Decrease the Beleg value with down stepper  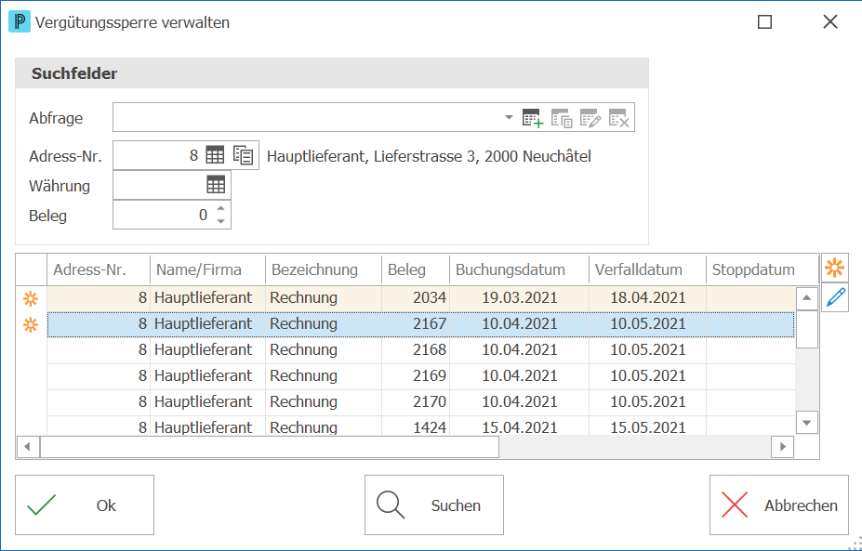220,221
